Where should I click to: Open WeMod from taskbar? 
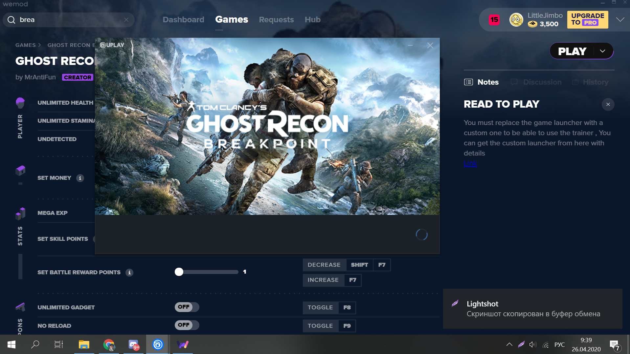[x=183, y=344]
